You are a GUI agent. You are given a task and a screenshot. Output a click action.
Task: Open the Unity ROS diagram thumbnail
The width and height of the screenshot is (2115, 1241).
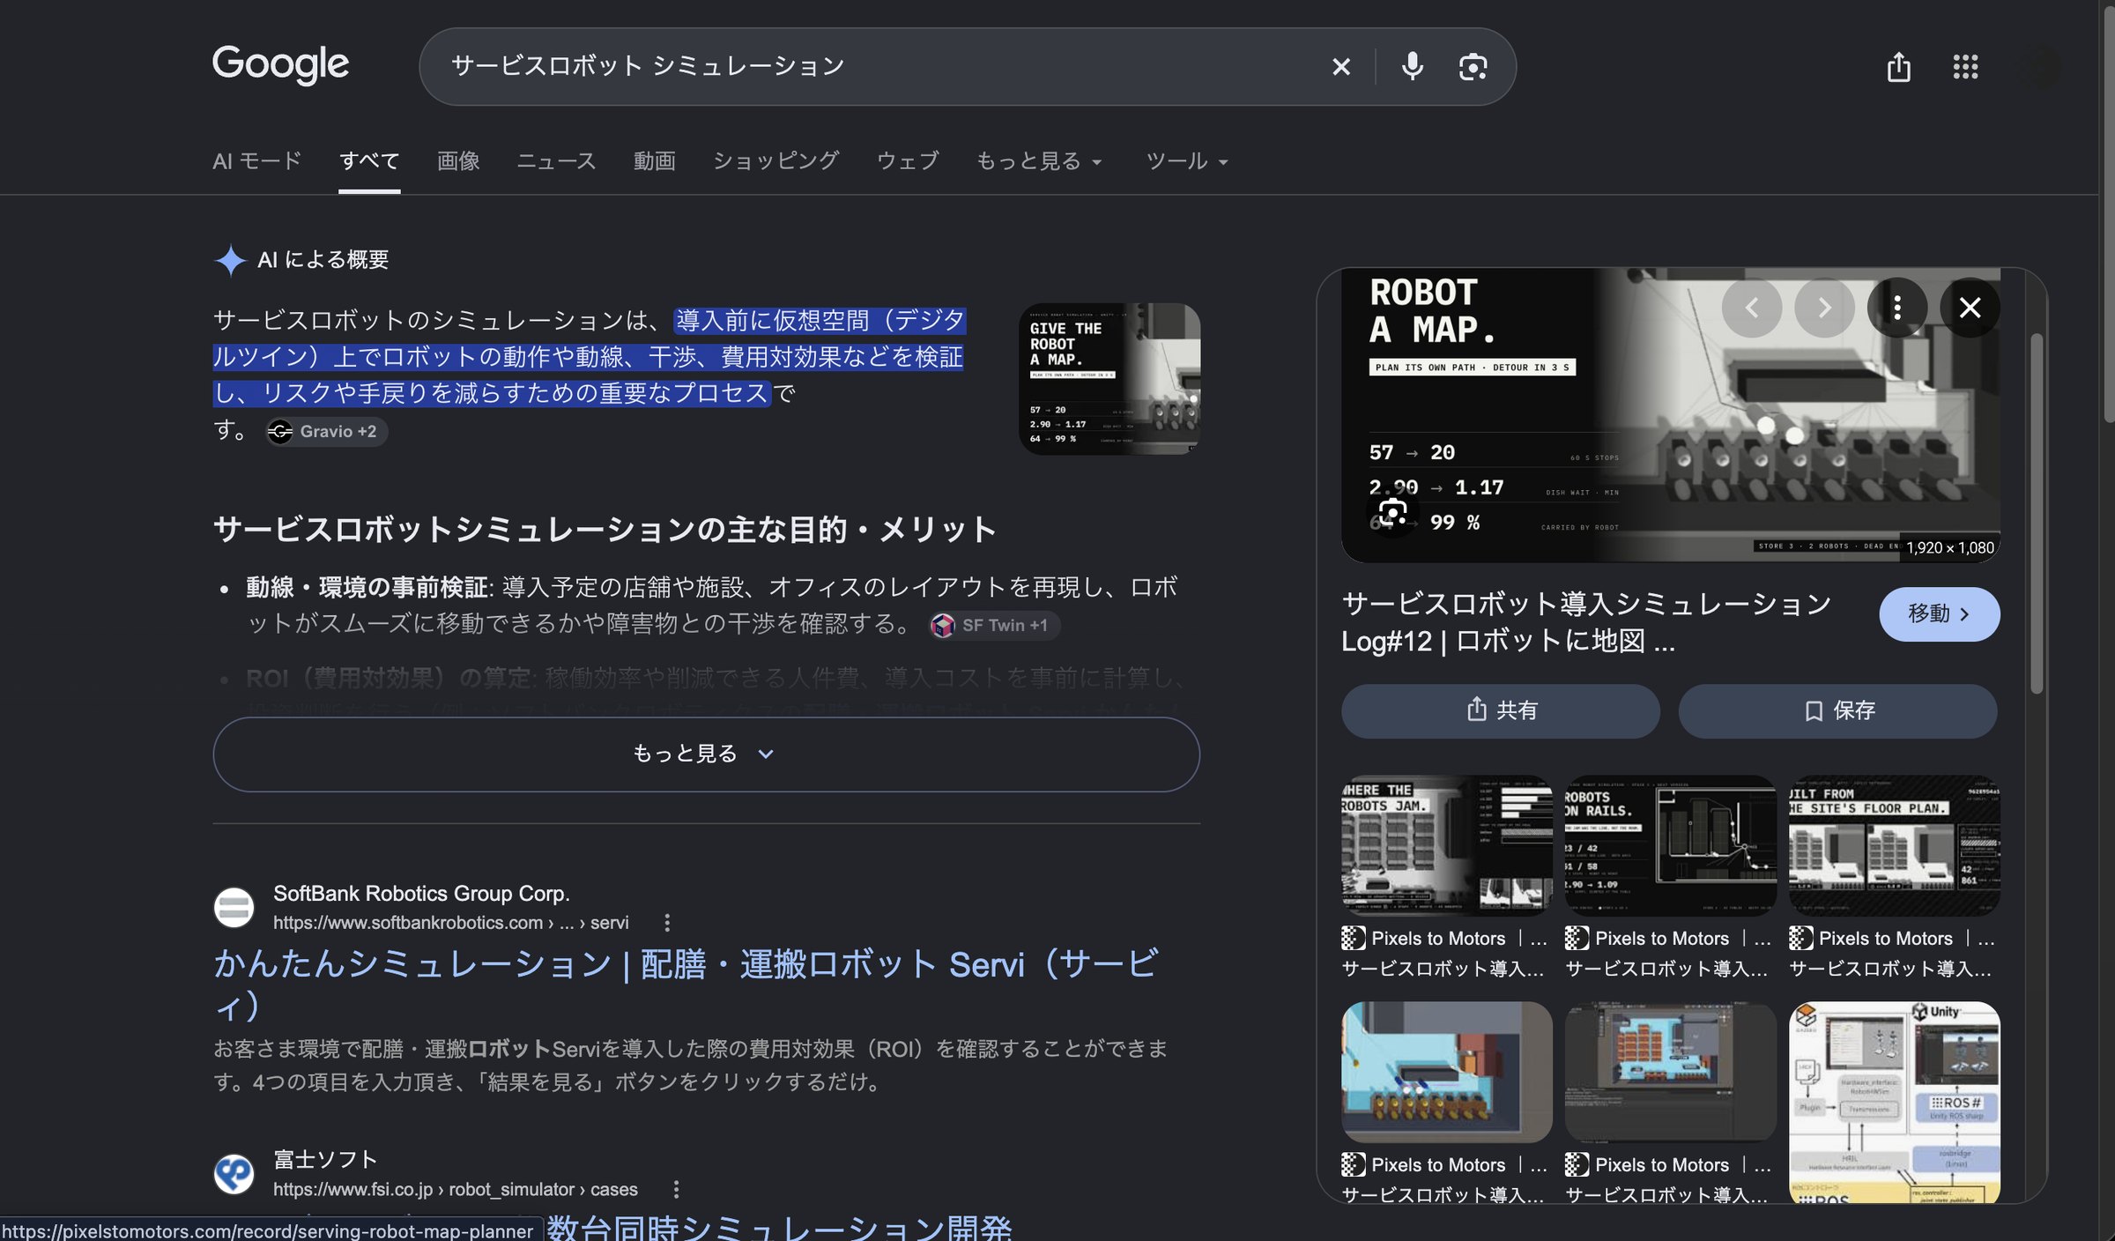[1894, 1102]
